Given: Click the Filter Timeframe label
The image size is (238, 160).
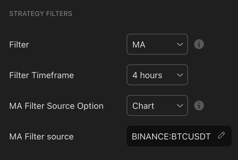Looking at the screenshot, I should tap(41, 75).
